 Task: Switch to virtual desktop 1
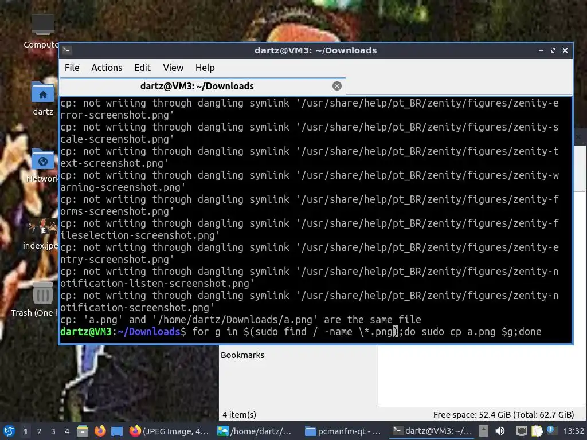pos(25,431)
